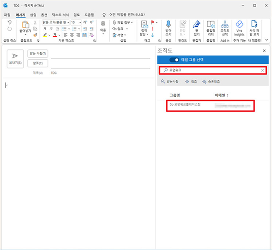
Task: Decrease font size with the shrink-font icon
Action: click(x=92, y=22)
